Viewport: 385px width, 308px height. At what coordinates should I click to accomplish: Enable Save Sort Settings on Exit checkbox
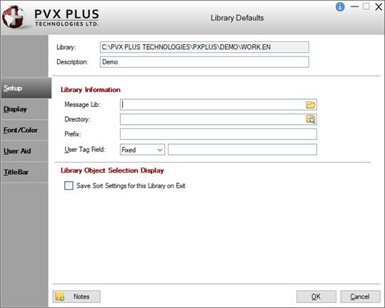pos(69,185)
